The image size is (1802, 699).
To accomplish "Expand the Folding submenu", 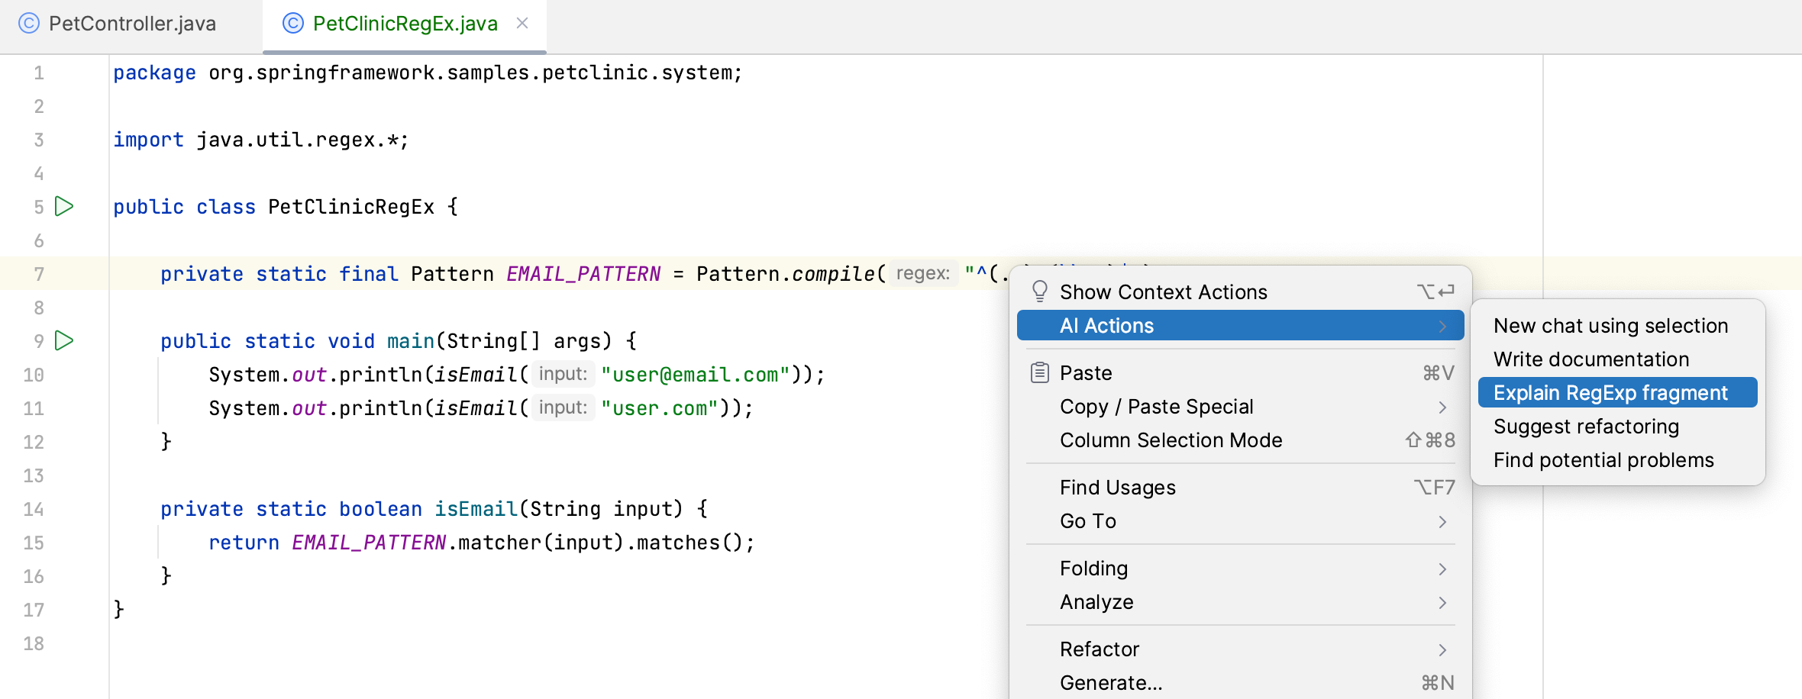I will pos(1240,568).
